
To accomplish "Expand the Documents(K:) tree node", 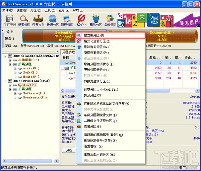I will [x=15, y=98].
